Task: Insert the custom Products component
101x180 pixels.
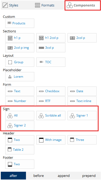Action: [x=20, y=23]
